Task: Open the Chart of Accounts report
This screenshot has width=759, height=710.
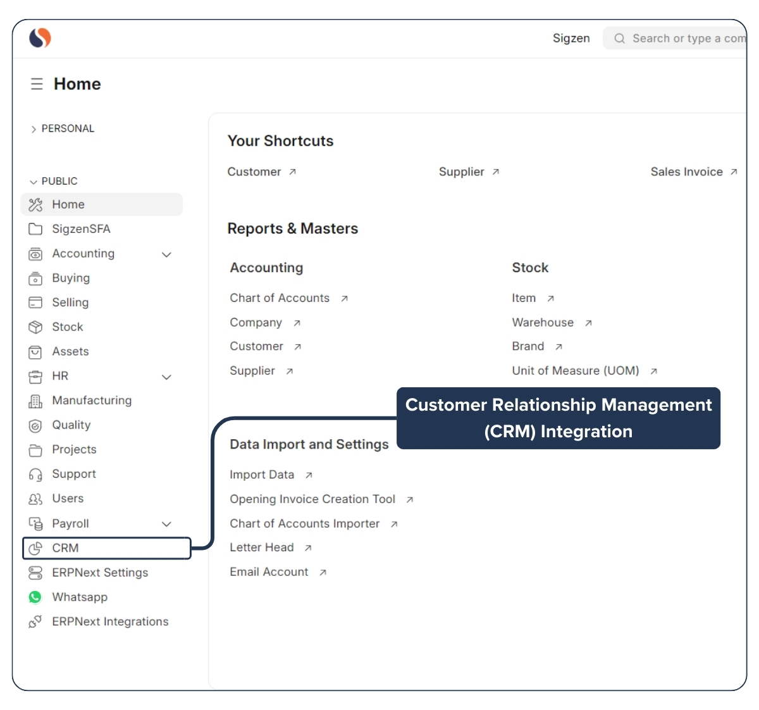Action: coord(280,297)
